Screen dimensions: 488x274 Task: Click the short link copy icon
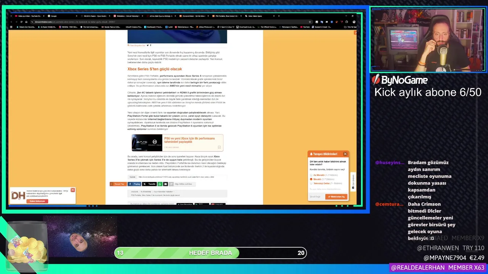click(x=171, y=184)
